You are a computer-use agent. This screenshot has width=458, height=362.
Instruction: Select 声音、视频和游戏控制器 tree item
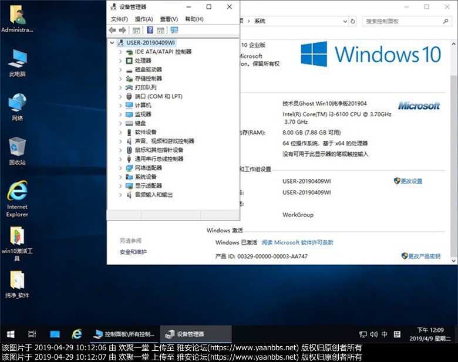pyautogui.click(x=164, y=141)
